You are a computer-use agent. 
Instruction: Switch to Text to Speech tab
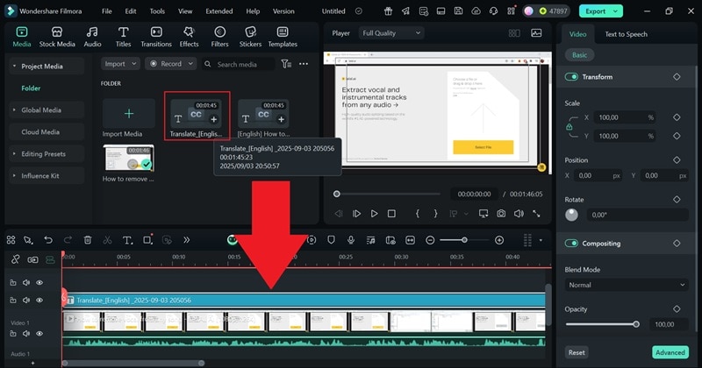[x=626, y=34]
